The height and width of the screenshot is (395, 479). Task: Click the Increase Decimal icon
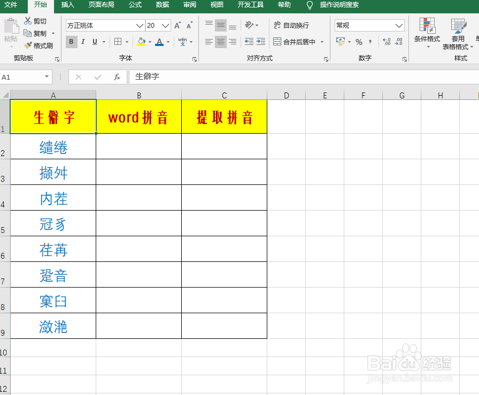(385, 42)
